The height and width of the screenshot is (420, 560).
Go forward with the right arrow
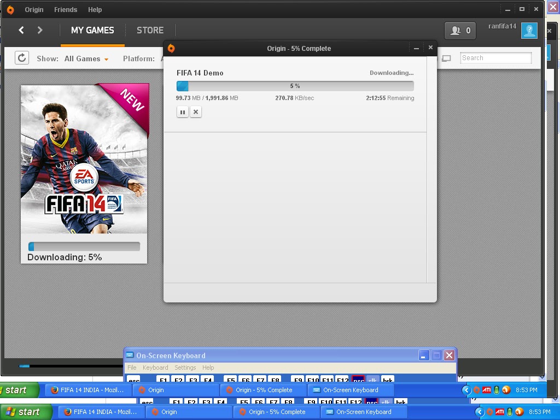coord(40,30)
